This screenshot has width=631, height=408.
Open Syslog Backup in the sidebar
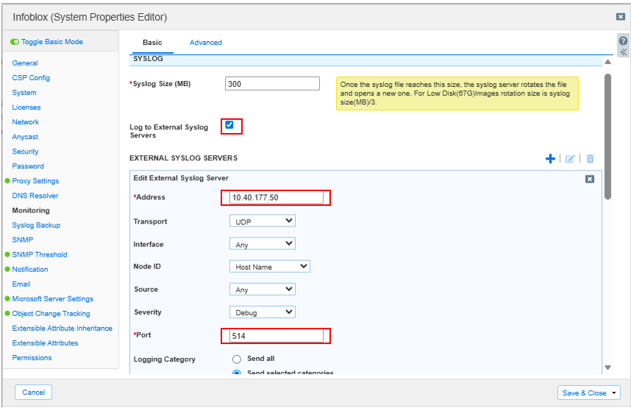click(x=36, y=225)
